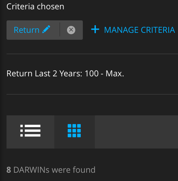Click the word Years in the criteria summary
Viewport: 178px width, 181px height.
pos(71,74)
